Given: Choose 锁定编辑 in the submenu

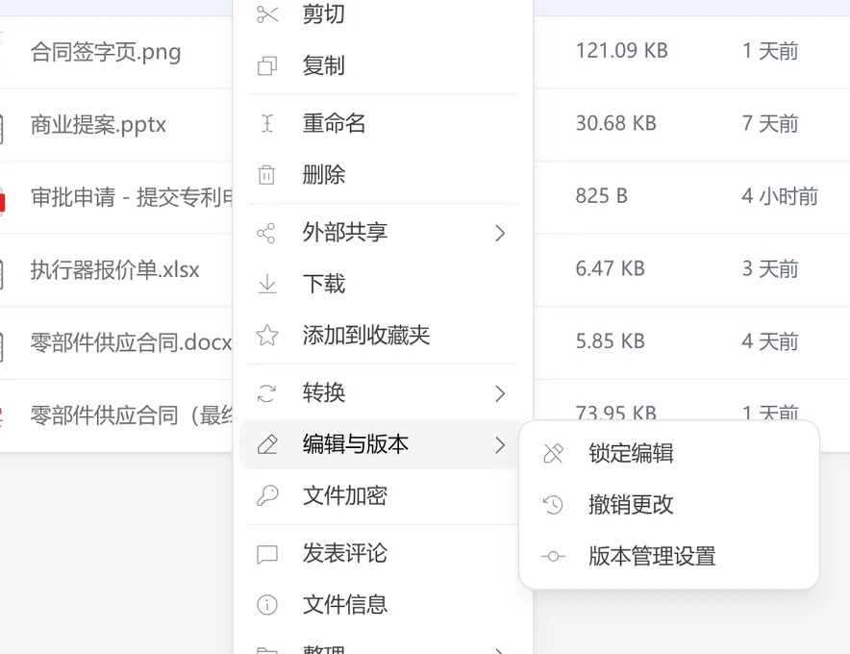Looking at the screenshot, I should [x=669, y=453].
